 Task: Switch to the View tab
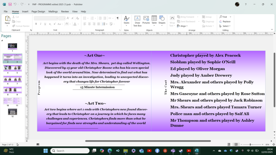click(x=75, y=11)
